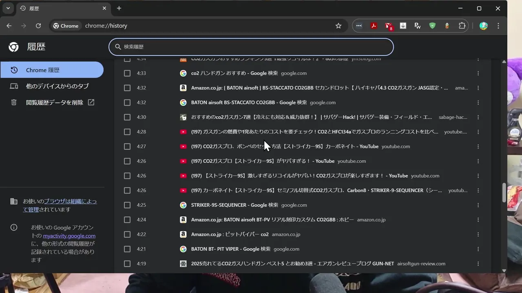Viewport: 522px width, 293px height.
Task: Open a new tab with plus button
Action: pos(119,8)
